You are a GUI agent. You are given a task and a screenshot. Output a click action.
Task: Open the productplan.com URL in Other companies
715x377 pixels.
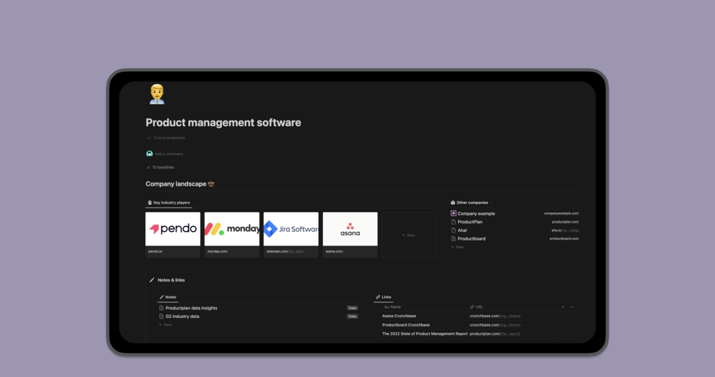[566, 222]
